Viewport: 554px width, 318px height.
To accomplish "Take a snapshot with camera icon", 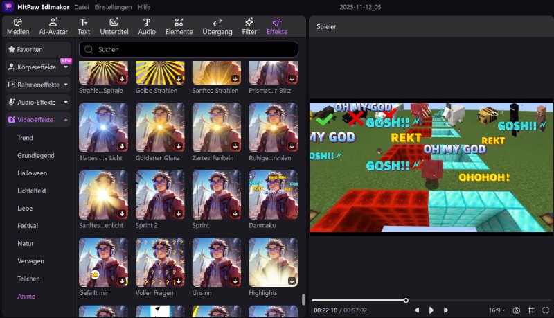I will coord(516,310).
